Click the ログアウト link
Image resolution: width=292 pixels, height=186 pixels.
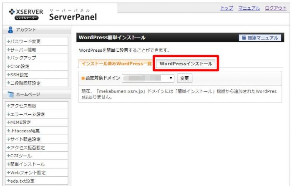click(x=276, y=8)
